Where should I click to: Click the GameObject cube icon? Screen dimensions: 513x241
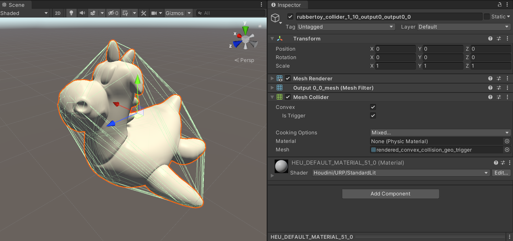click(x=275, y=18)
